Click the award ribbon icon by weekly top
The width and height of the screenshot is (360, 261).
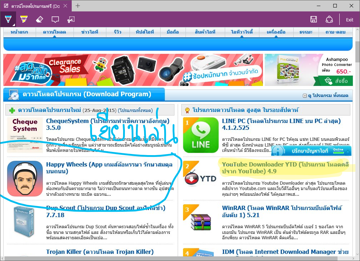187,111
